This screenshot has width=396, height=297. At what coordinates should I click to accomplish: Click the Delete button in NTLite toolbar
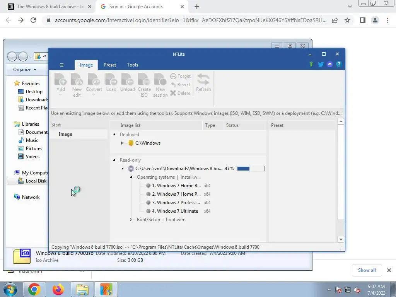(180, 93)
